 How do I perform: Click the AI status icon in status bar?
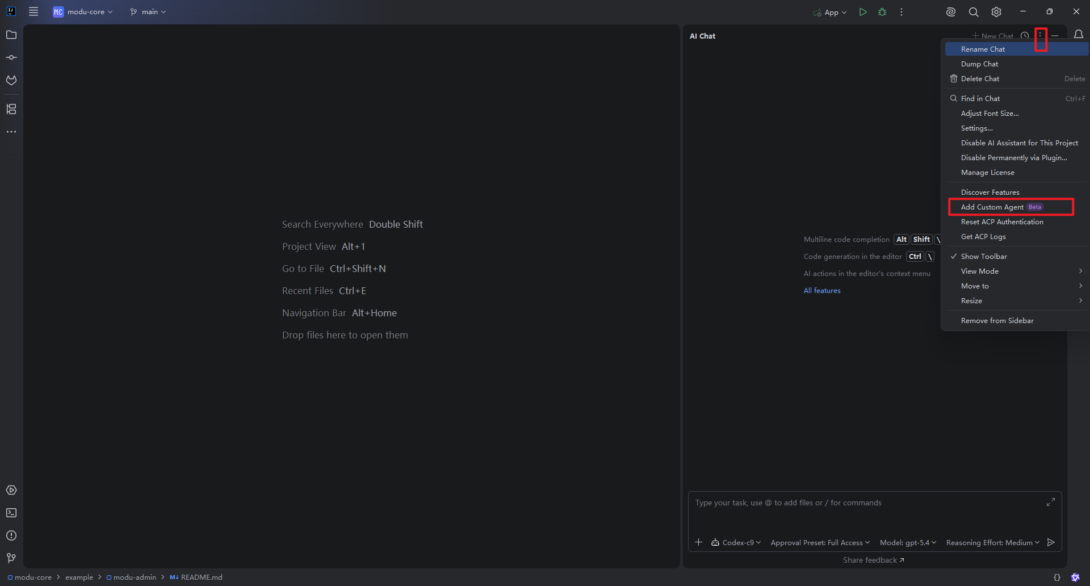pyautogui.click(x=1075, y=577)
